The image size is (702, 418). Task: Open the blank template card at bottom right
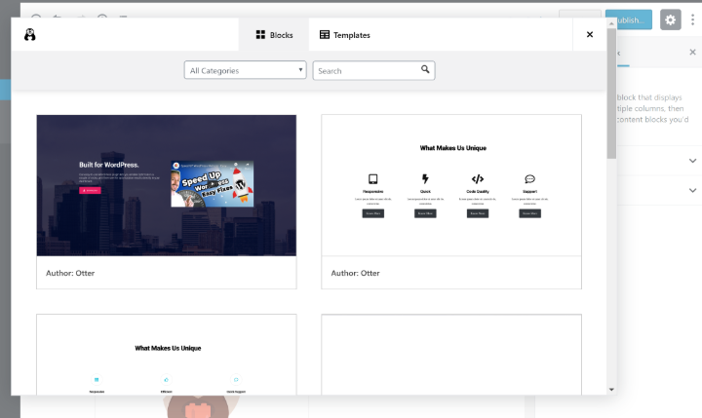(451, 355)
